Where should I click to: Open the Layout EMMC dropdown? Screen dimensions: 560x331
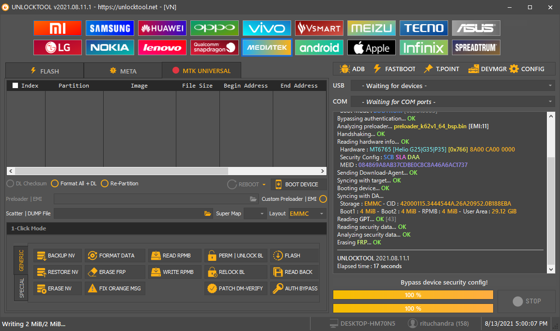pos(307,214)
